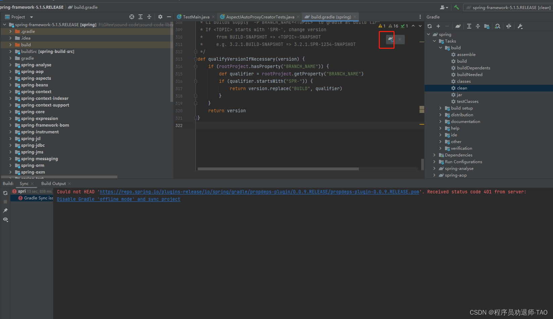The image size is (553, 319).
Task: Expand the build setup task group
Action: point(441,108)
